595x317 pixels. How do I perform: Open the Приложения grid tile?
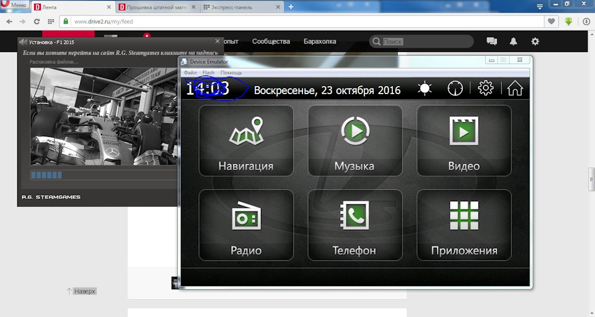(x=464, y=225)
